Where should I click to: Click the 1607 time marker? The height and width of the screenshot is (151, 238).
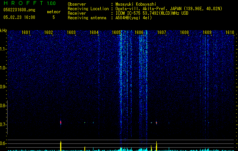[162, 32]
